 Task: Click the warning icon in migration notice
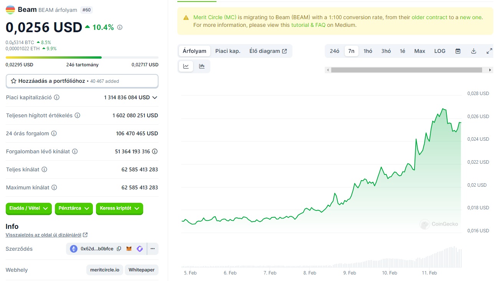pyautogui.click(x=186, y=18)
